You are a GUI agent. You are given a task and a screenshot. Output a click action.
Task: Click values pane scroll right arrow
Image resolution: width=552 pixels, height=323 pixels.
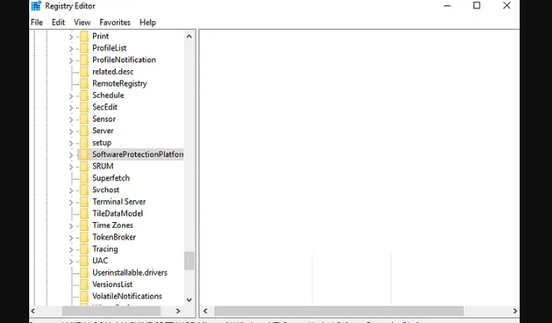point(515,311)
